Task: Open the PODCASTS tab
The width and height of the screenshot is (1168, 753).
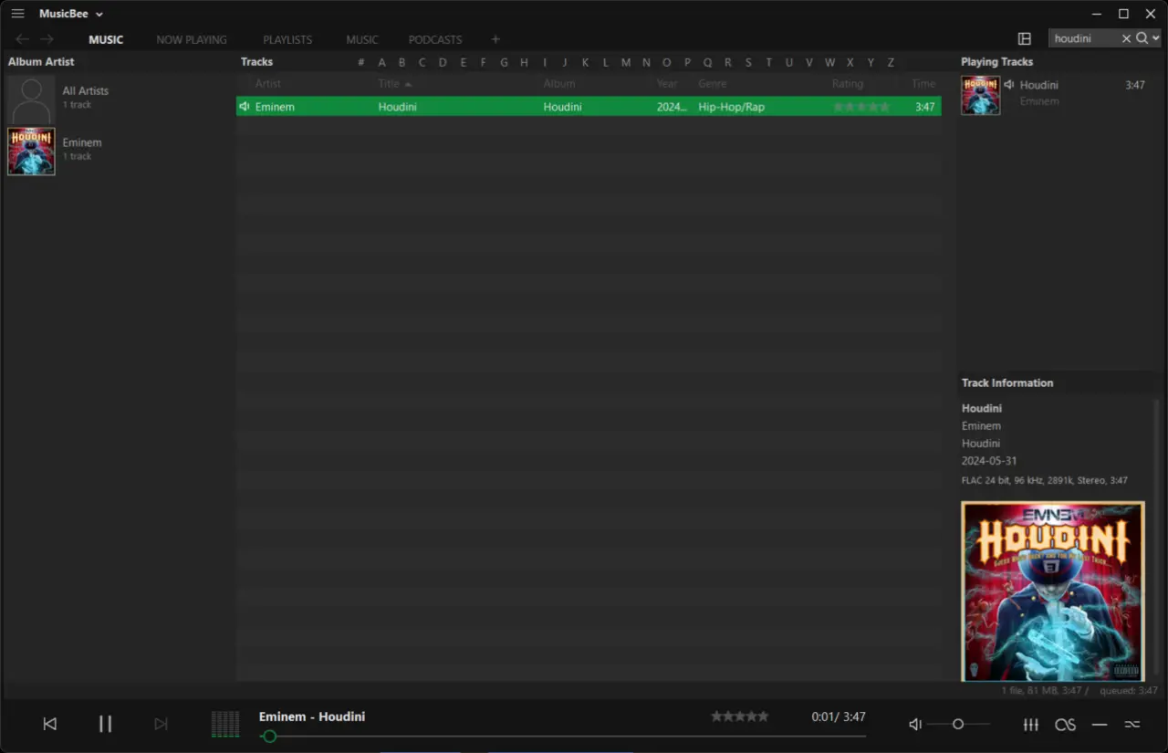Action: click(435, 40)
